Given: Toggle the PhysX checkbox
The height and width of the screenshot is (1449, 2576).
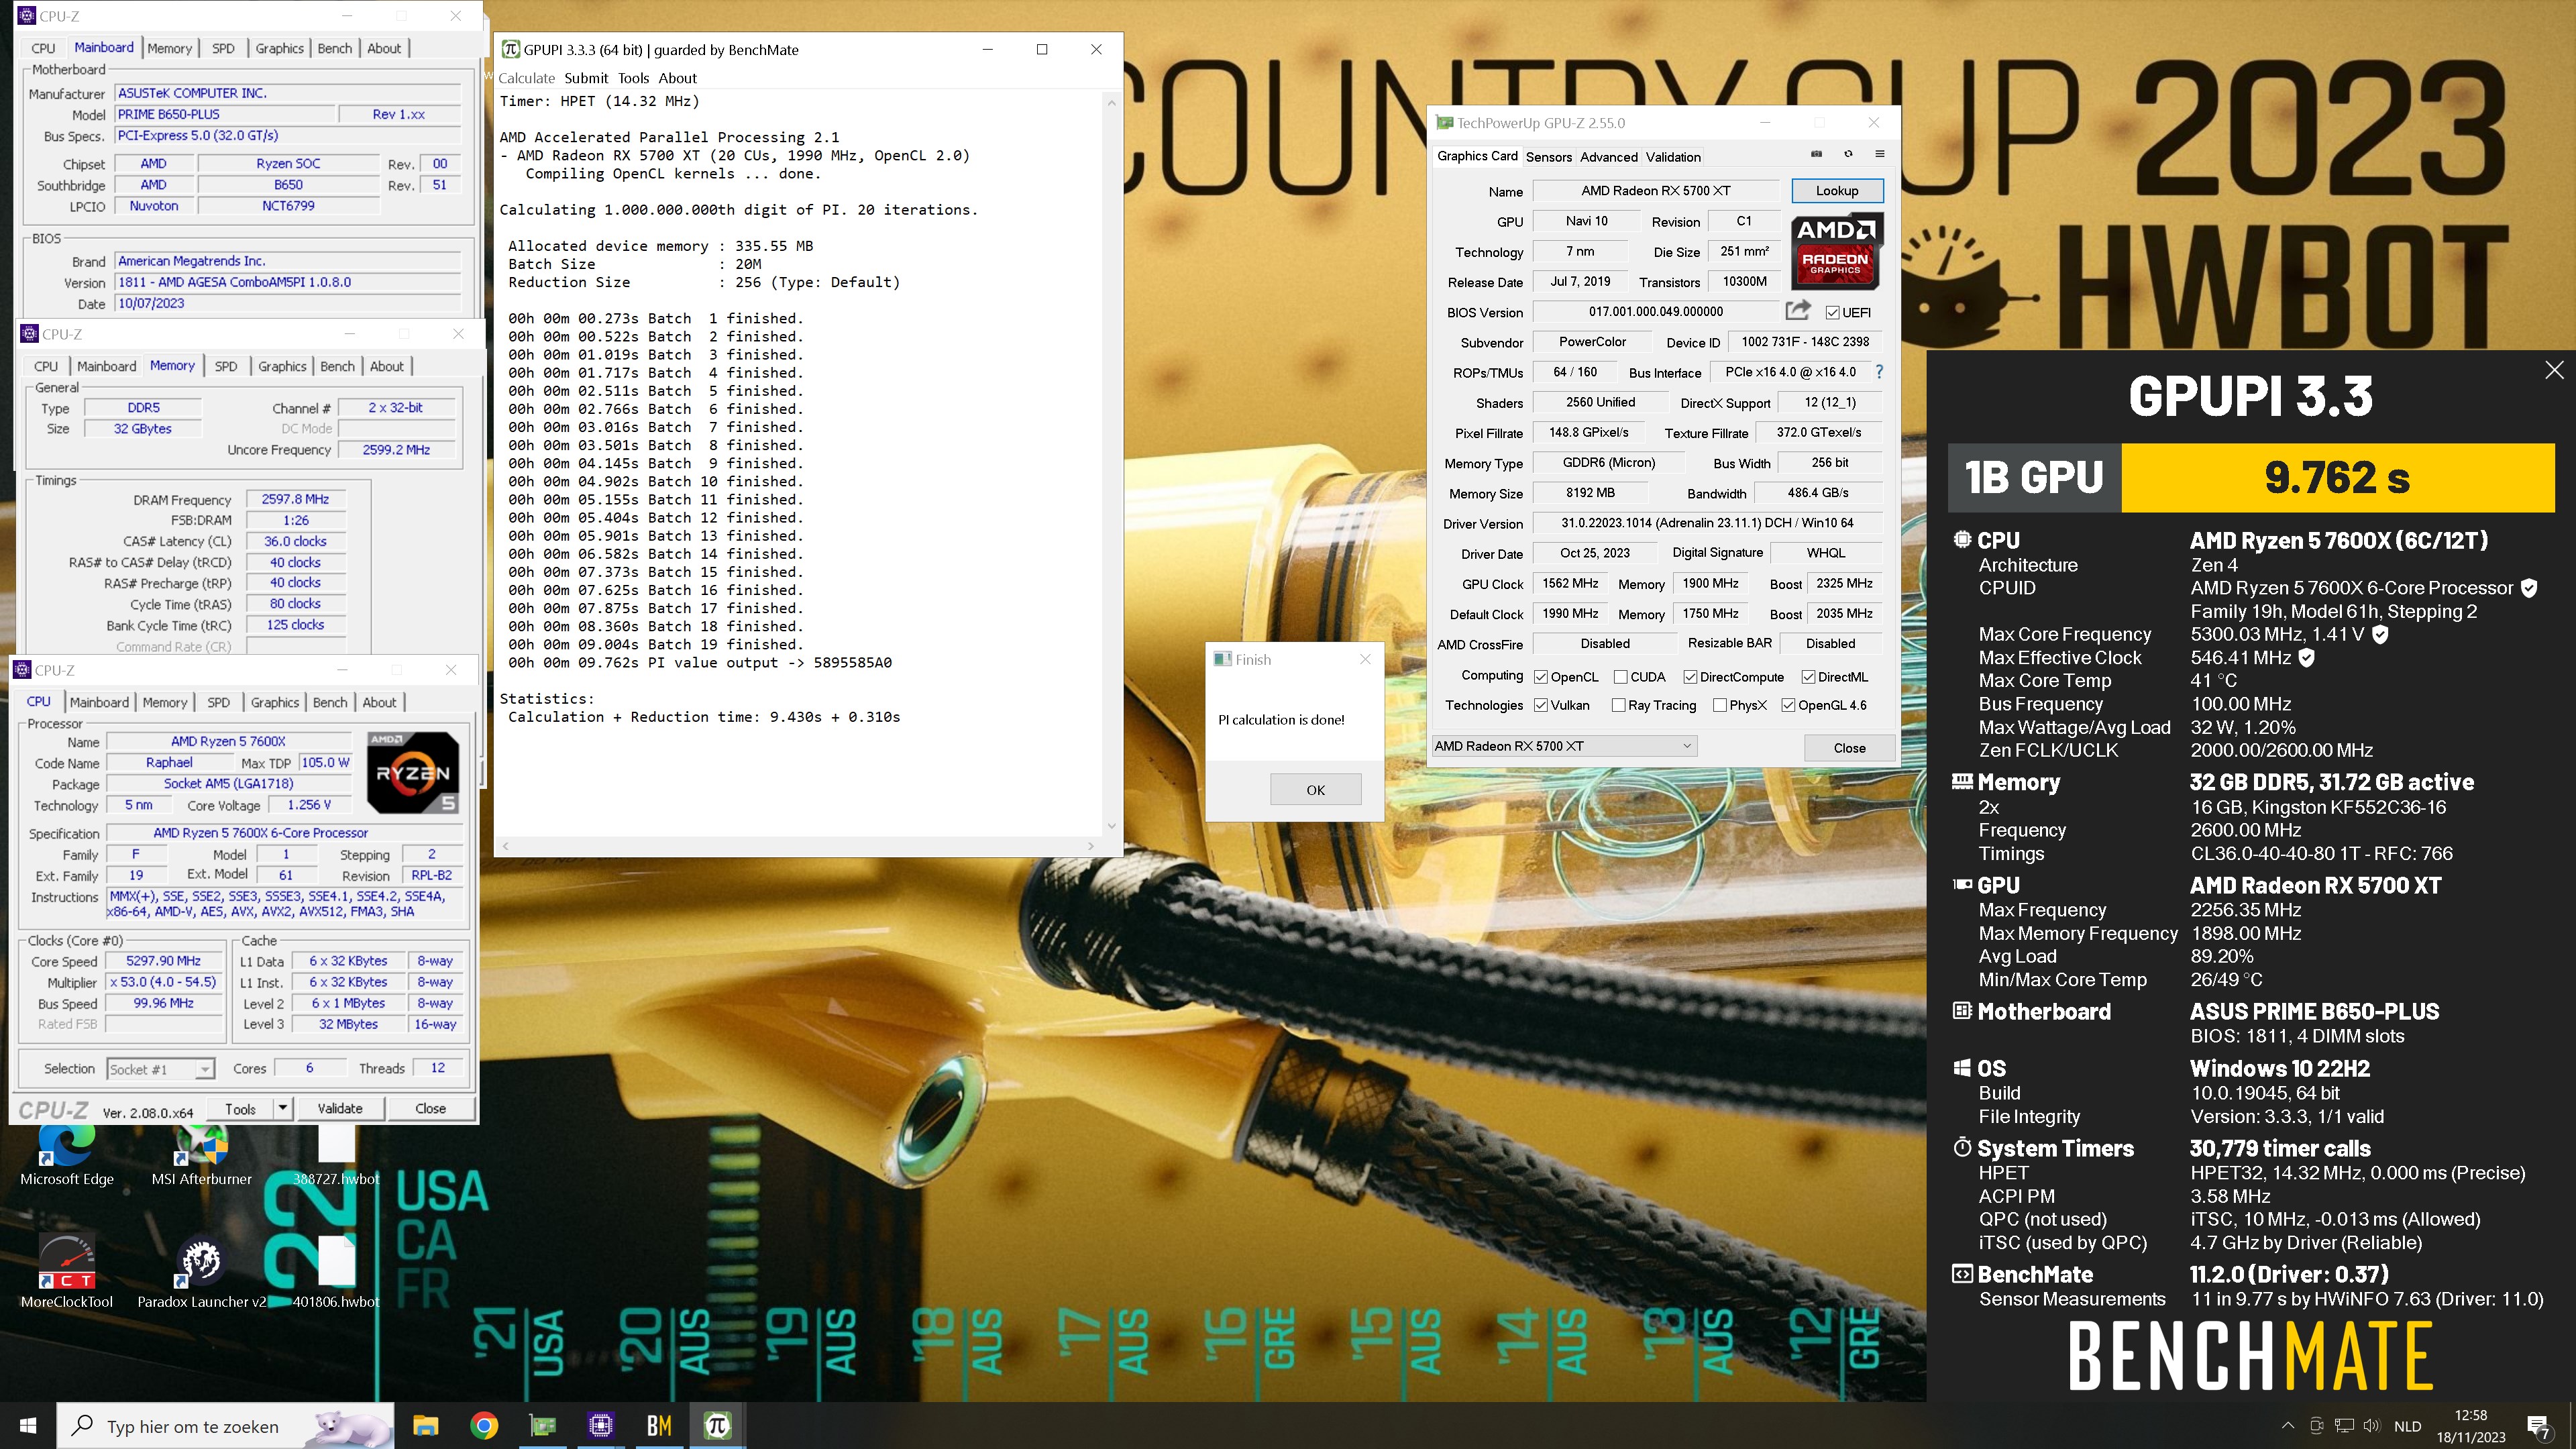Looking at the screenshot, I should point(1720,705).
